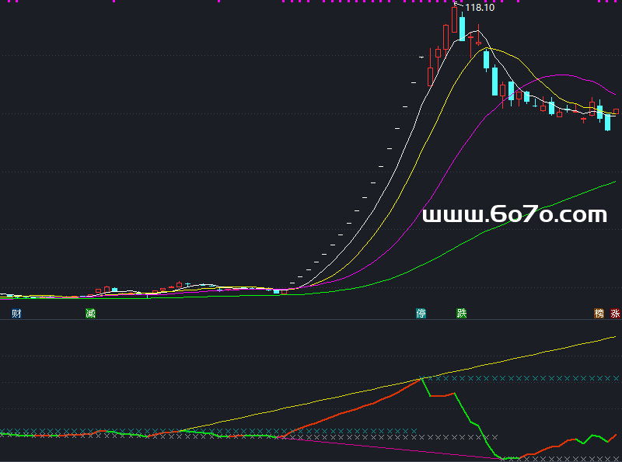Open the orange 榜 leaderboard marker
Viewport: 622px width, 462px height.
tap(599, 314)
